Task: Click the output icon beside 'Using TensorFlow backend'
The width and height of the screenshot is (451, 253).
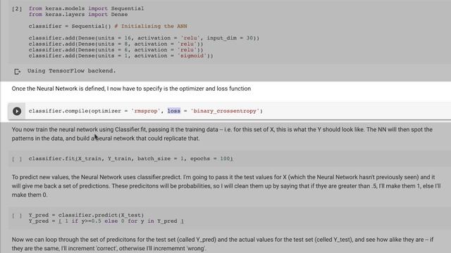Action: click(x=17, y=72)
